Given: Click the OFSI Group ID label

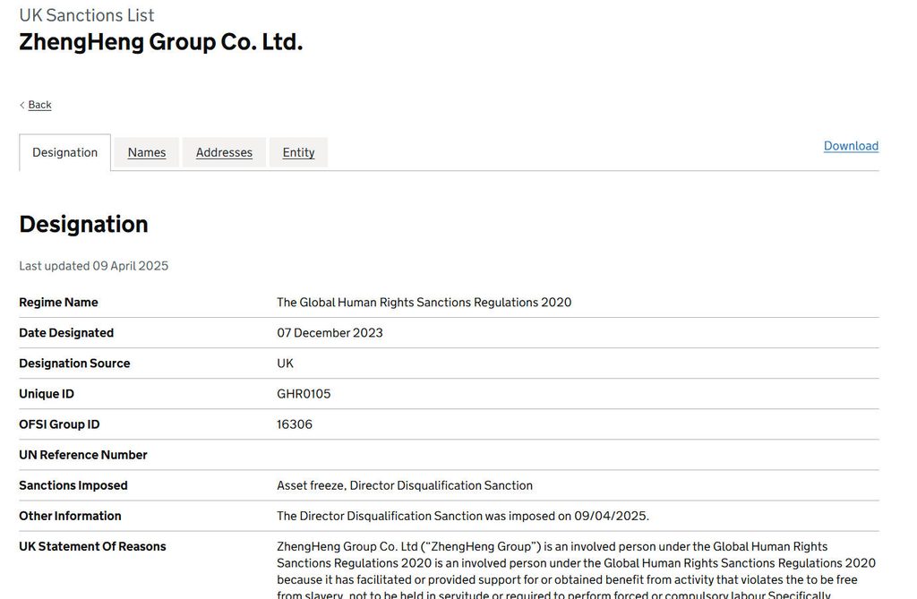Looking at the screenshot, I should 59,424.
